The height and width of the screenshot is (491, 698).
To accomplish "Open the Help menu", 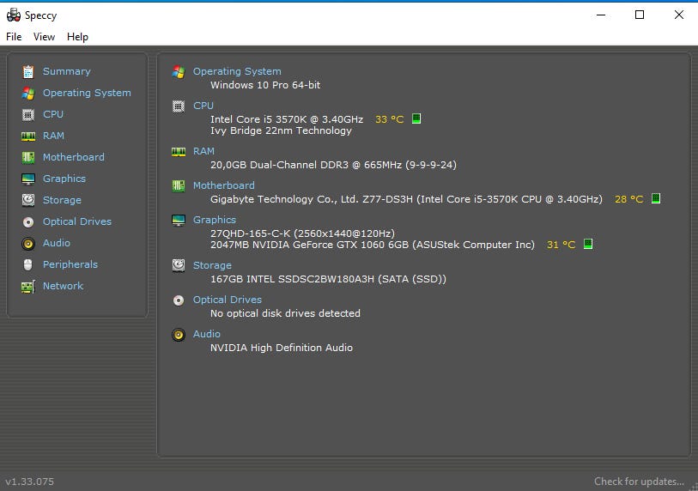I will point(77,37).
